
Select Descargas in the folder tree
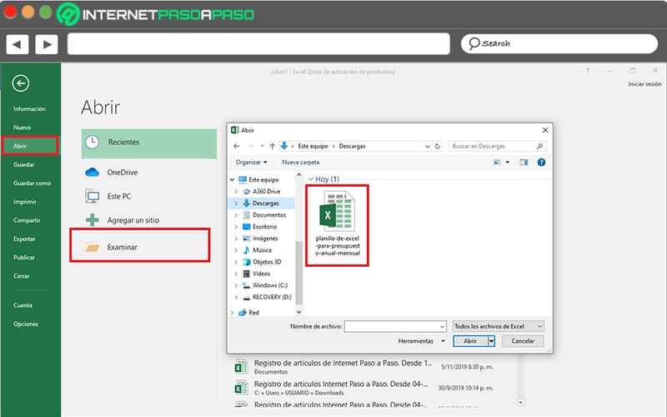265,203
